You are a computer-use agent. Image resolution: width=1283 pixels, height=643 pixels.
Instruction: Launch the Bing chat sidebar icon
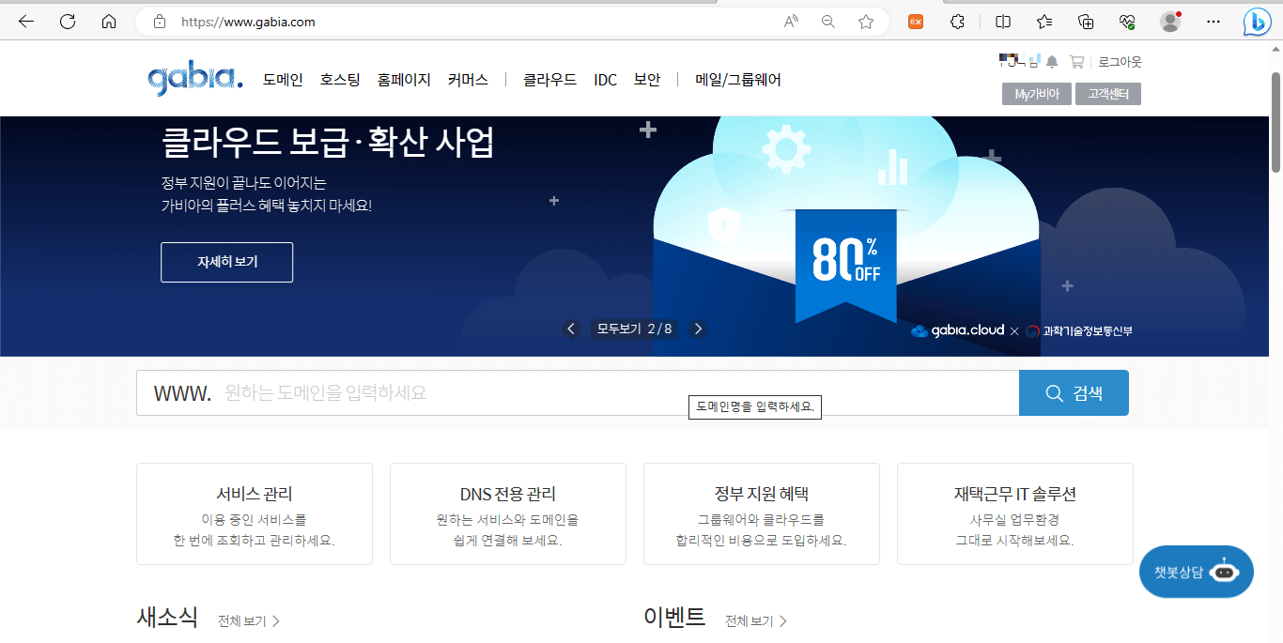[x=1257, y=22]
